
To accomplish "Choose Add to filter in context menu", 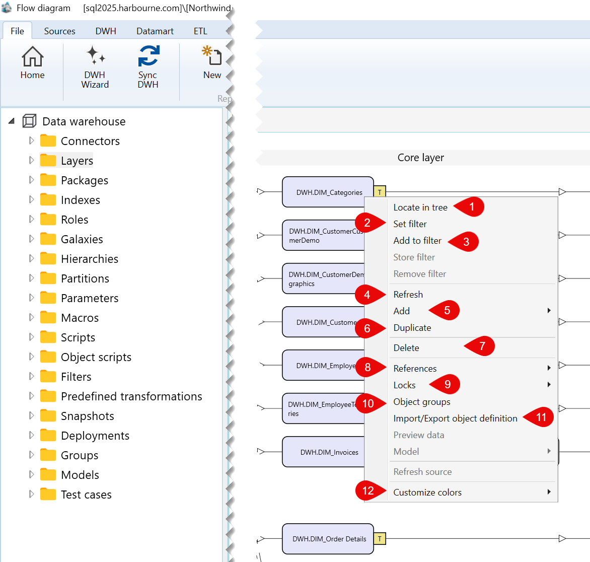I will (x=417, y=241).
